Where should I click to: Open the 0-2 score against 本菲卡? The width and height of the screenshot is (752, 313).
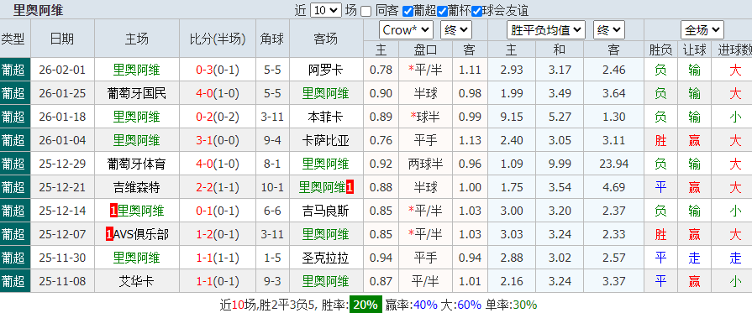coord(204,117)
